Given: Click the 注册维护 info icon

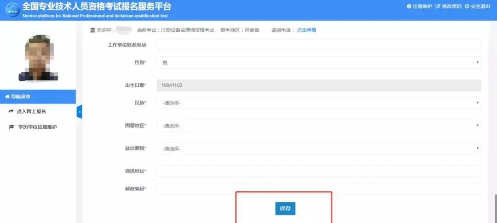Looking at the screenshot, I should (409, 6).
